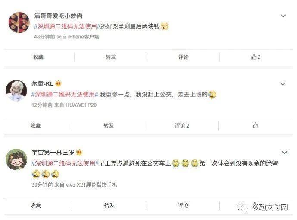Open 宇宙第一林三岁 profile avatar
297x220 pixels.
[16, 159]
